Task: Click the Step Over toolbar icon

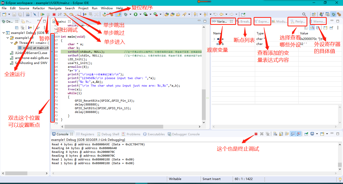Action: pyautogui.click(x=71, y=14)
